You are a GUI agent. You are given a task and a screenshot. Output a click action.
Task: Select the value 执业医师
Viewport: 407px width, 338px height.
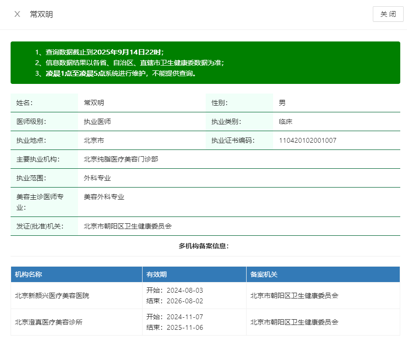(x=97, y=122)
